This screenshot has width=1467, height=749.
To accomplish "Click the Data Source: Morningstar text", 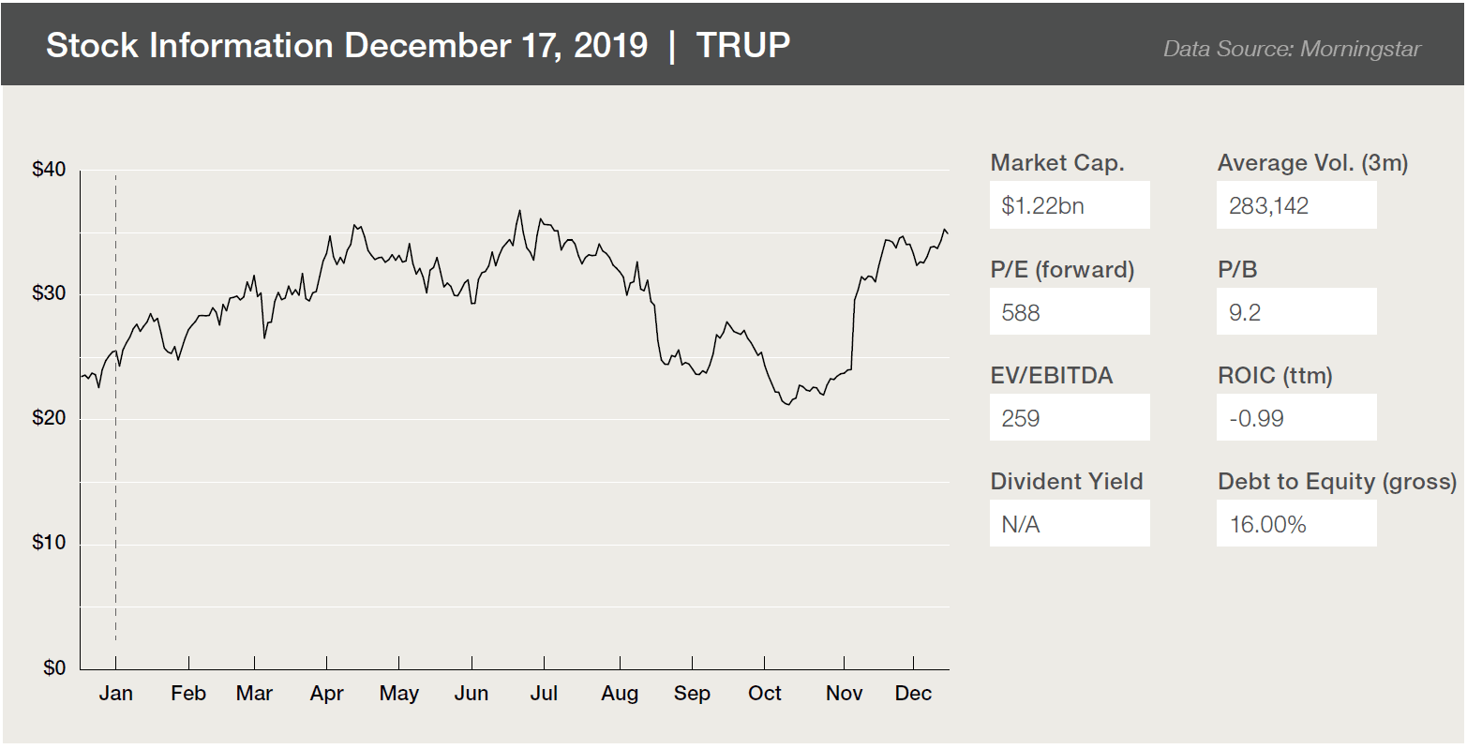I will tap(1292, 49).
